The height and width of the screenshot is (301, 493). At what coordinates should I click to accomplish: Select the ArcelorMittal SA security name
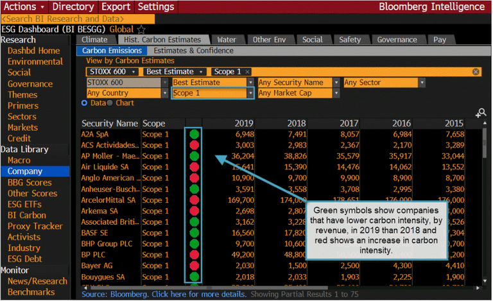click(108, 200)
